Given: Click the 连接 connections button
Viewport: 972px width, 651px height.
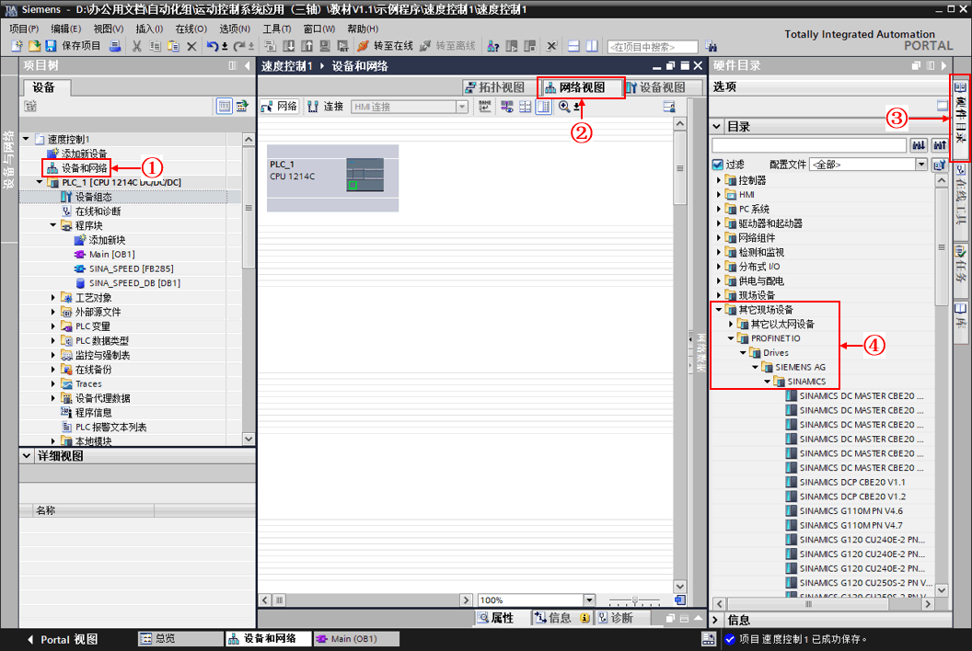Looking at the screenshot, I should tap(326, 107).
